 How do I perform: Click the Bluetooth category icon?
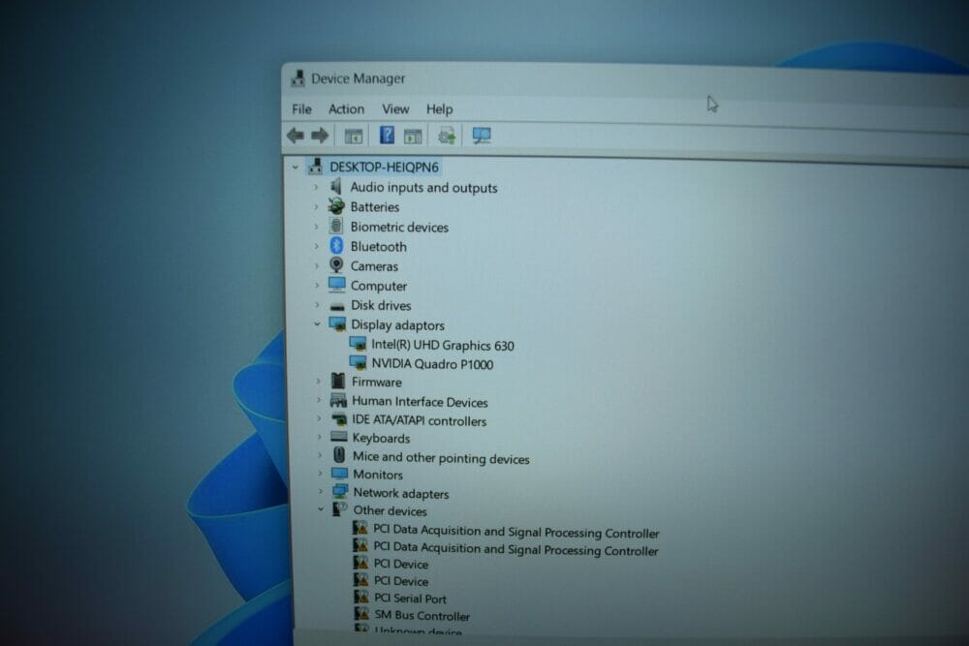click(x=336, y=246)
